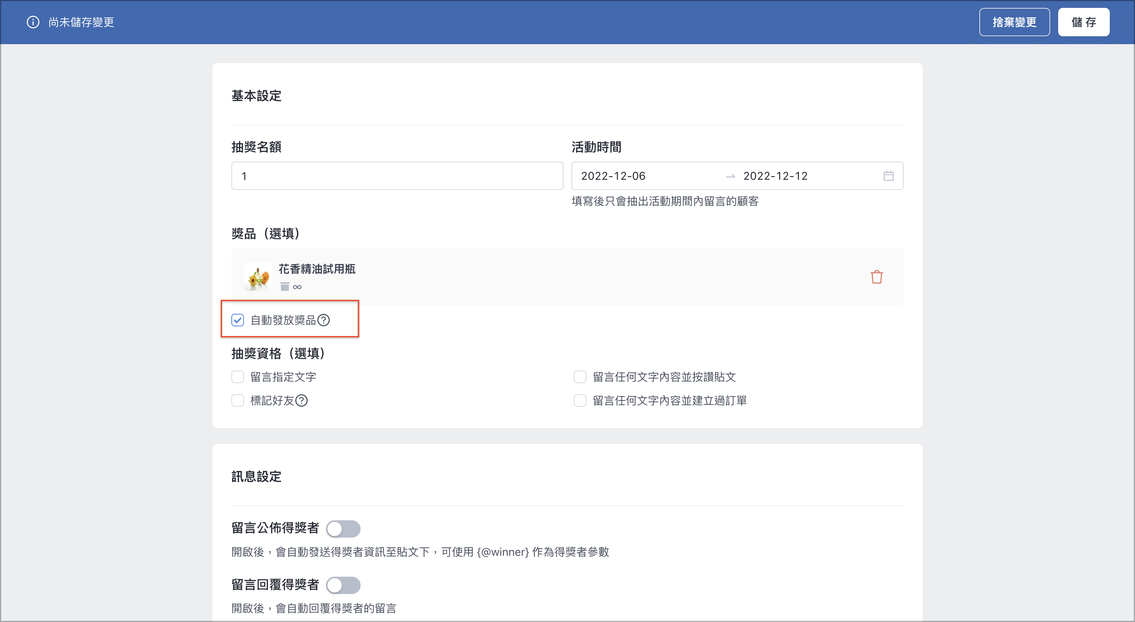The width and height of the screenshot is (1135, 622).
Task: Click the infinity stock symbol under prize
Action: click(298, 287)
